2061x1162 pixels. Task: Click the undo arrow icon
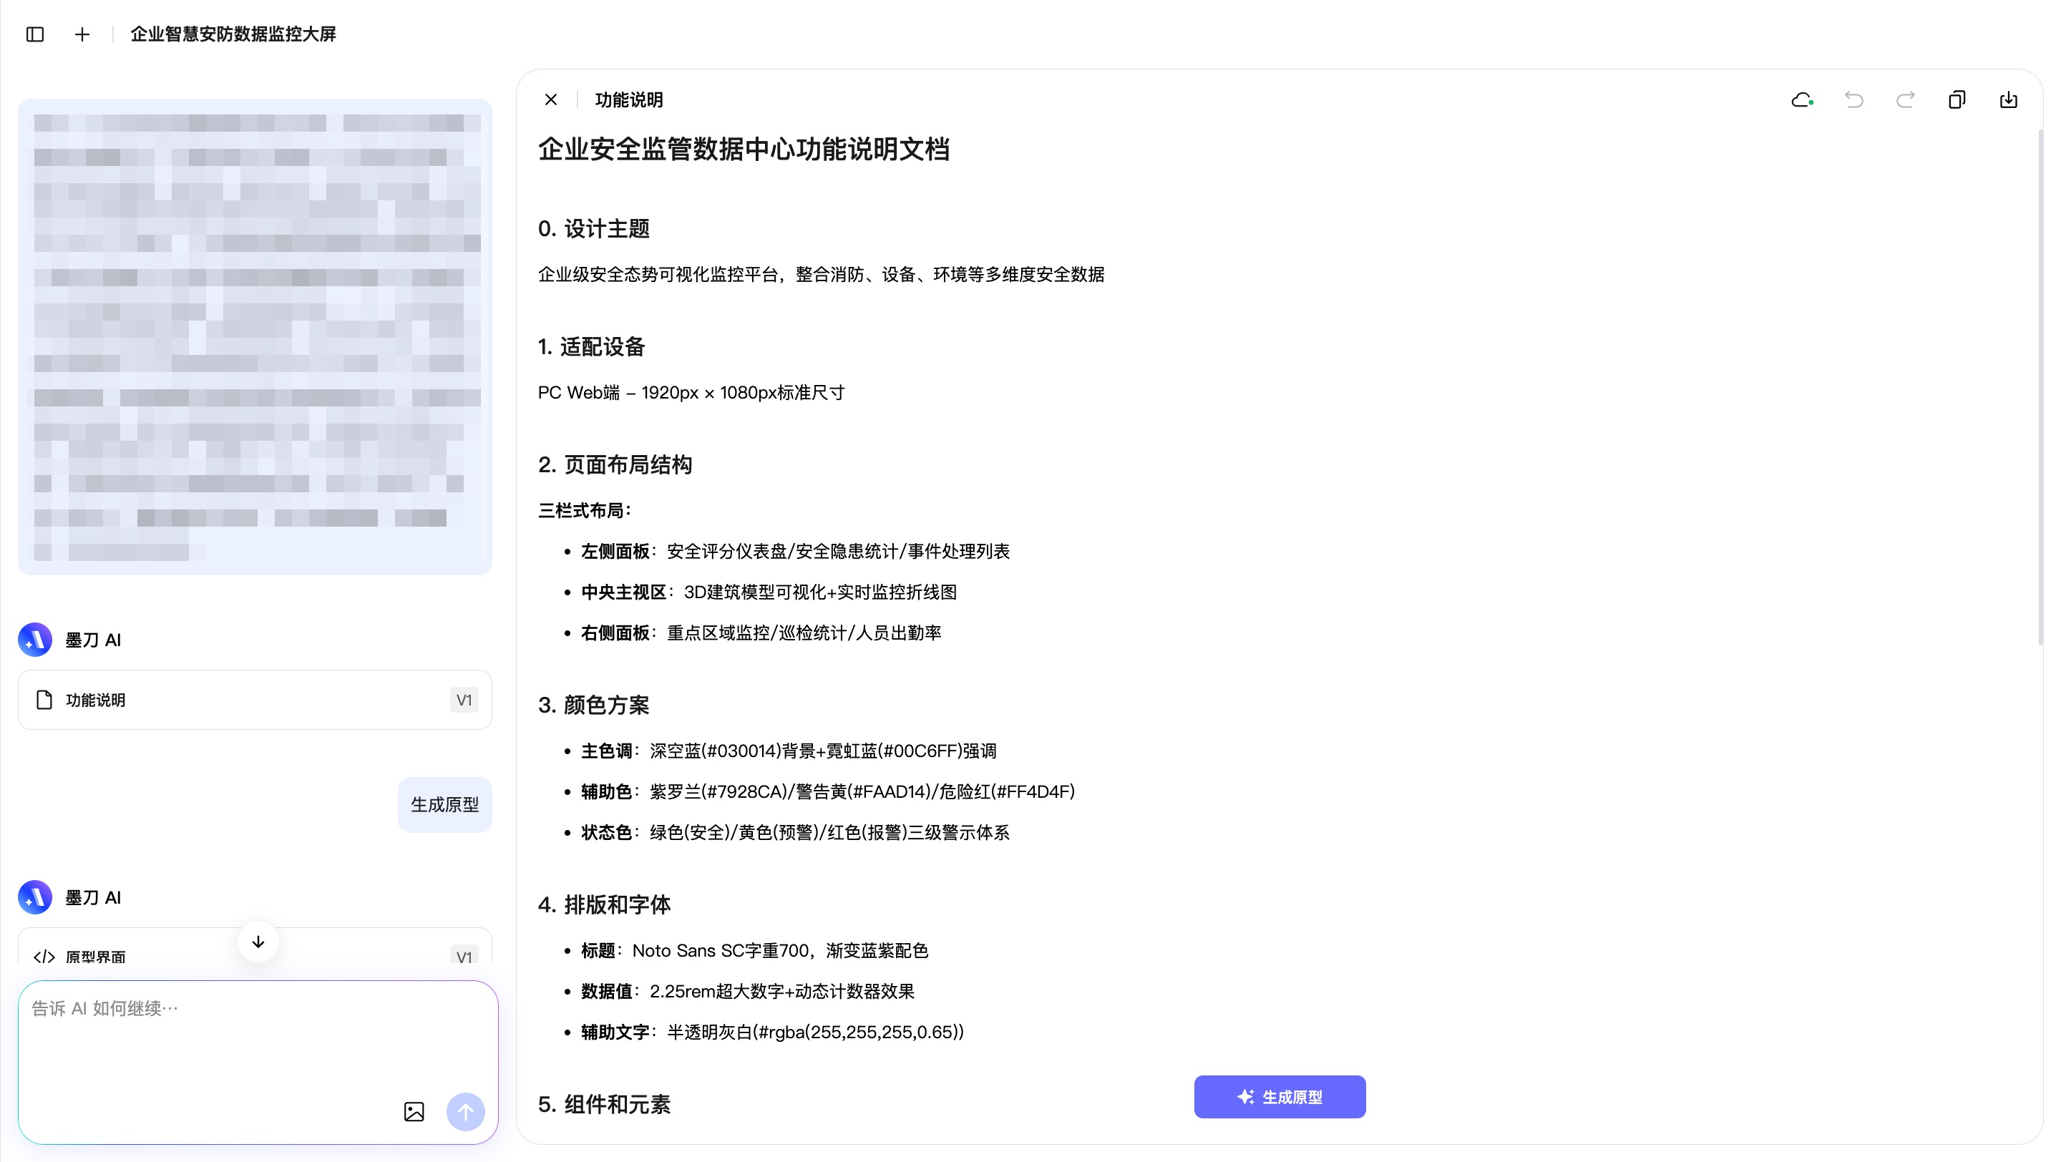pos(1853,100)
